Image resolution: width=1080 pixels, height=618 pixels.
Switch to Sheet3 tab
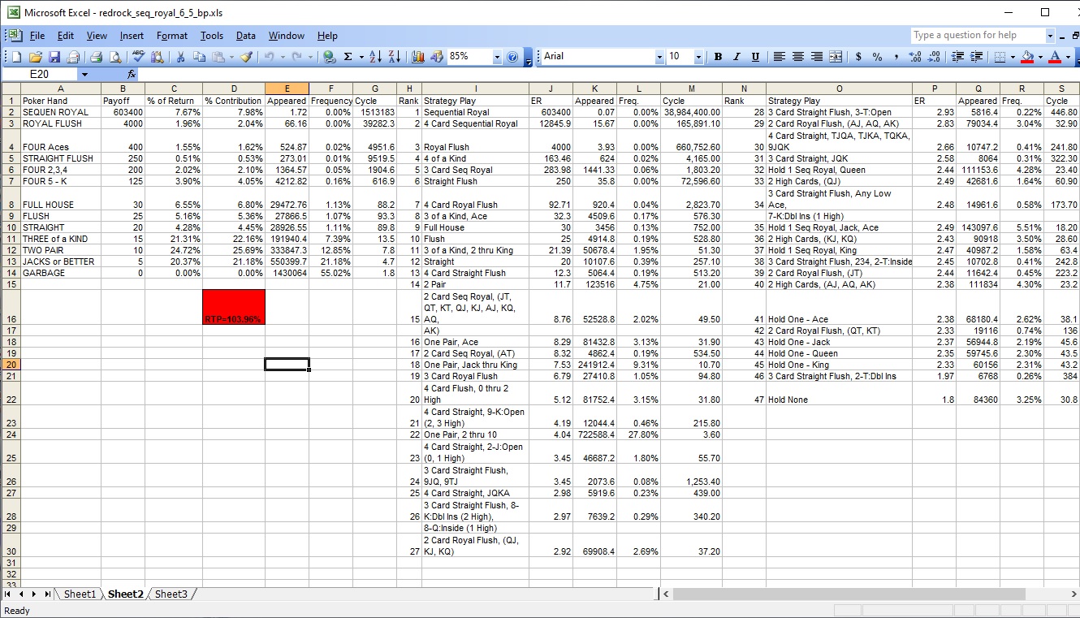click(171, 594)
